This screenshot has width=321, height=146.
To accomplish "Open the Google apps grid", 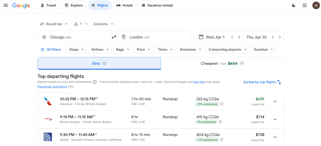I will click(304, 5).
